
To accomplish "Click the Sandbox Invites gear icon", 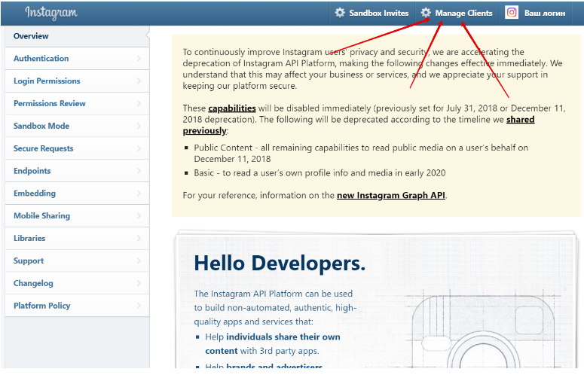I will (340, 13).
